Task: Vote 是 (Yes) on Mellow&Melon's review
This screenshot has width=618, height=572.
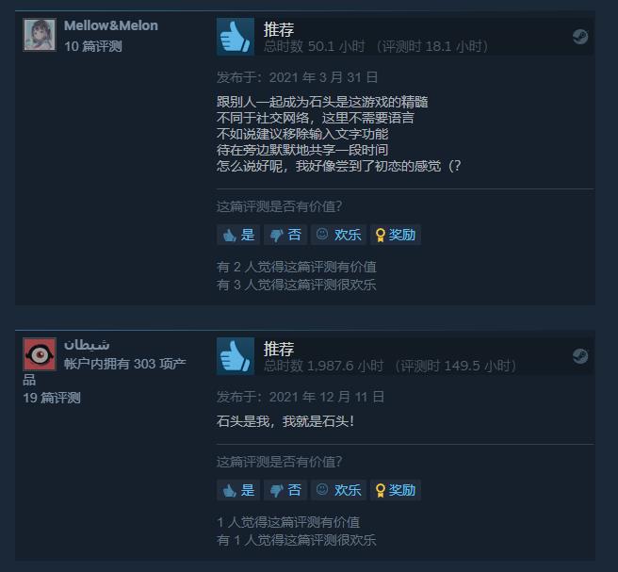Action: (238, 235)
